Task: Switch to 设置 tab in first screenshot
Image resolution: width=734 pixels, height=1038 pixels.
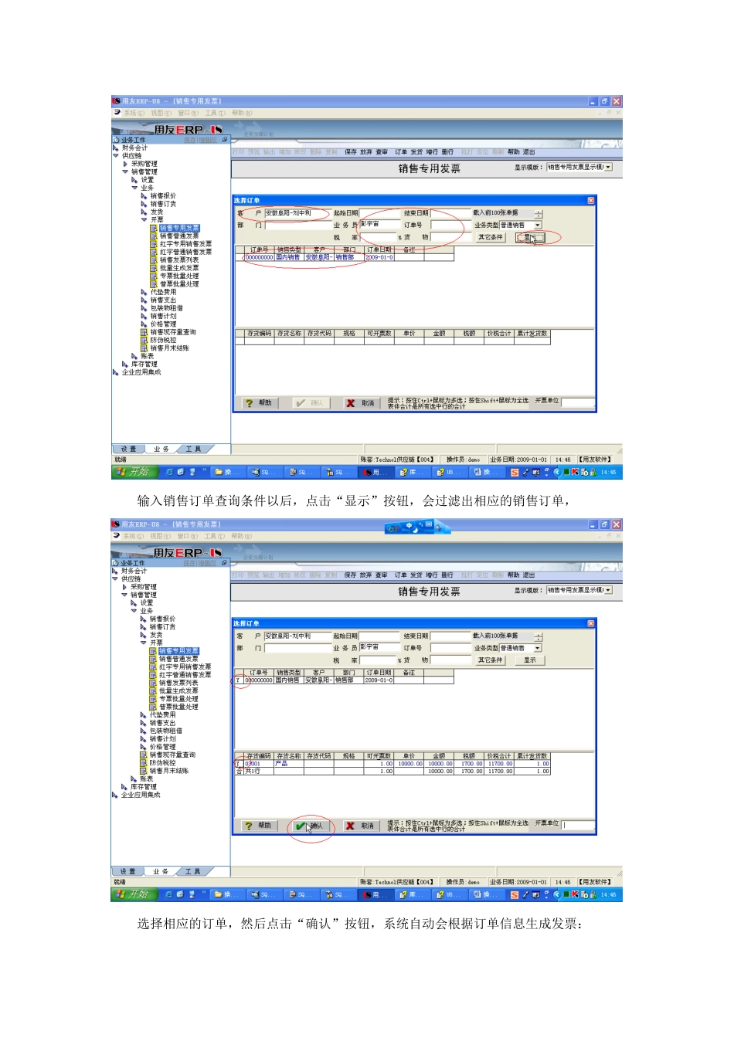Action: pyautogui.click(x=128, y=449)
